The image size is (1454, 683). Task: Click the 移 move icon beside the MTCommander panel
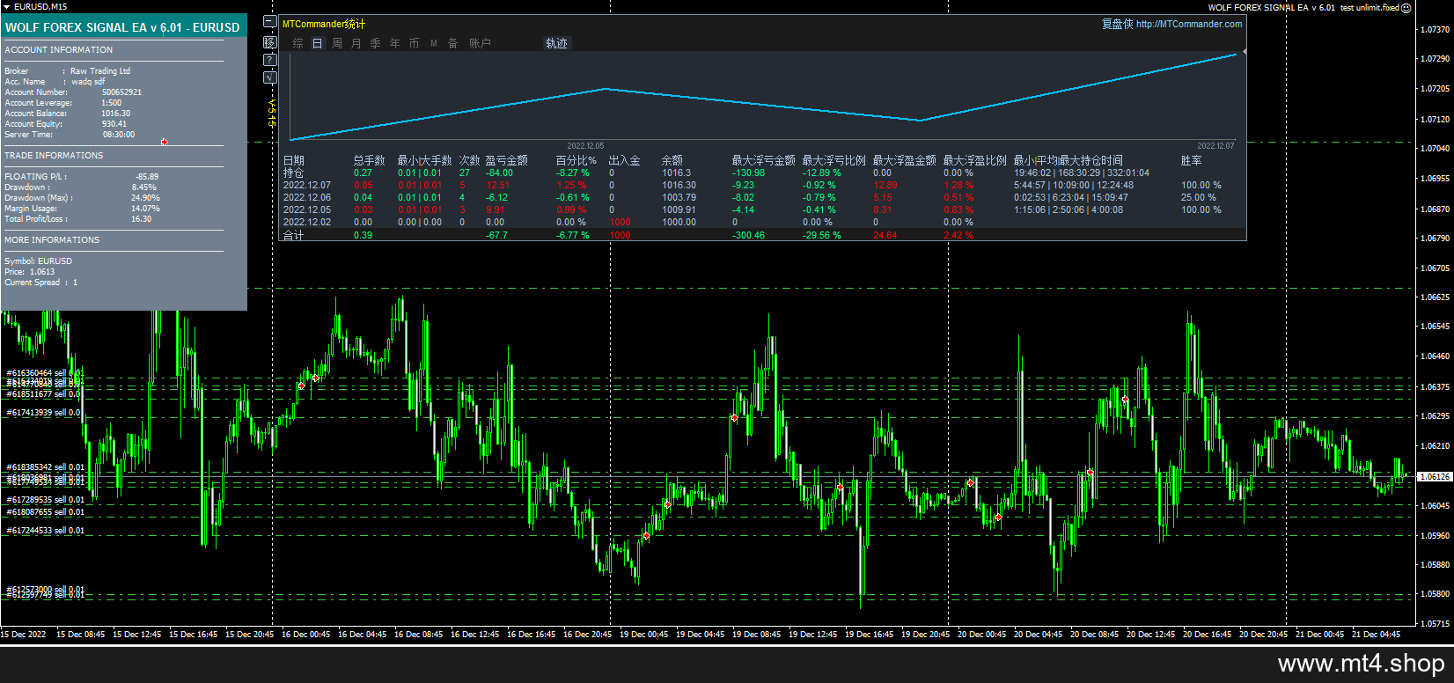pyautogui.click(x=270, y=41)
